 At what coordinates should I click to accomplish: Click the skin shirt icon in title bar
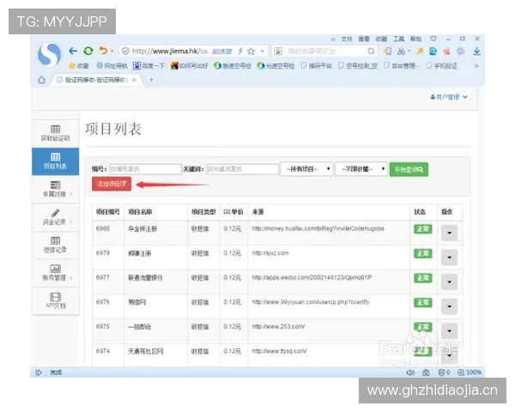click(433, 39)
